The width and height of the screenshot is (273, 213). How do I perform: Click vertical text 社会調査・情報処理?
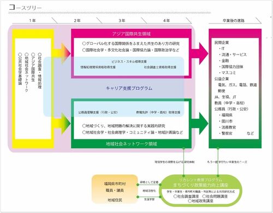click(x=40, y=71)
